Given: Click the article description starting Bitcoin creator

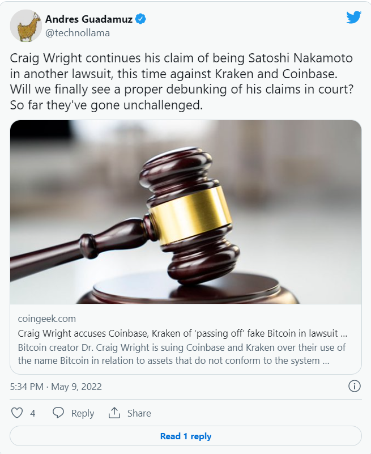Looking at the screenshot, I should [182, 354].
